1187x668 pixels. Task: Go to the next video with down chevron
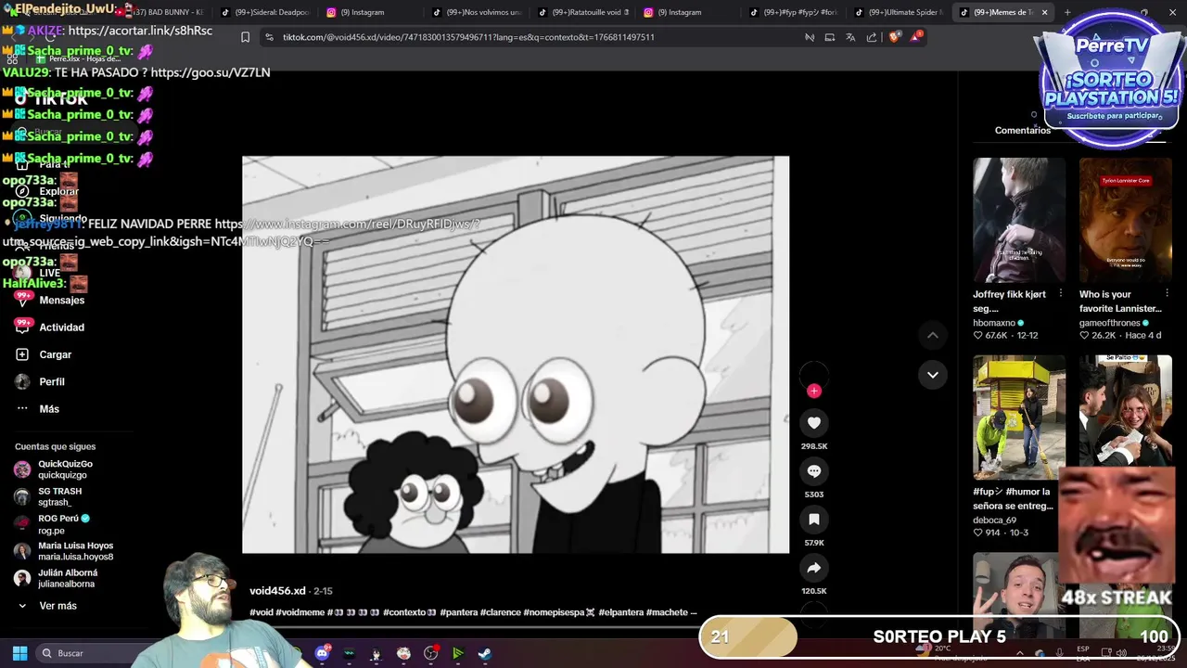(933, 375)
